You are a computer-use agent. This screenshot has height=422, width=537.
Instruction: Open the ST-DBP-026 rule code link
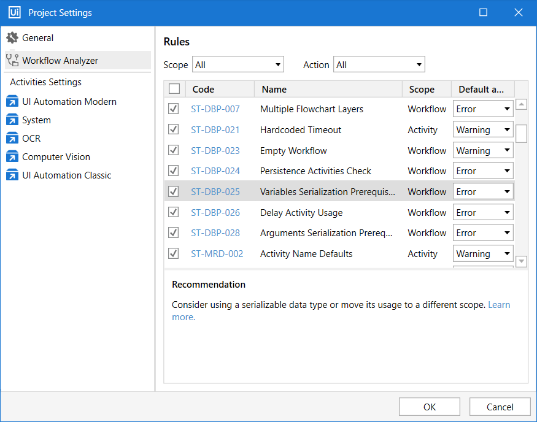(215, 213)
